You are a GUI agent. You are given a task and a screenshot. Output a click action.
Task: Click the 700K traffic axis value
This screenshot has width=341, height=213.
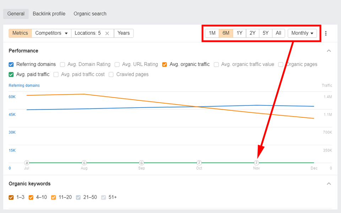(x=328, y=132)
